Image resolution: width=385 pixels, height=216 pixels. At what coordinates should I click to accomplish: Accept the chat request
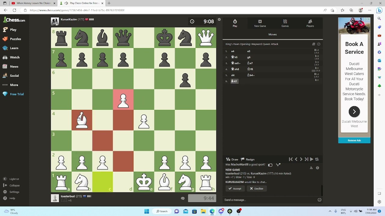click(x=235, y=189)
